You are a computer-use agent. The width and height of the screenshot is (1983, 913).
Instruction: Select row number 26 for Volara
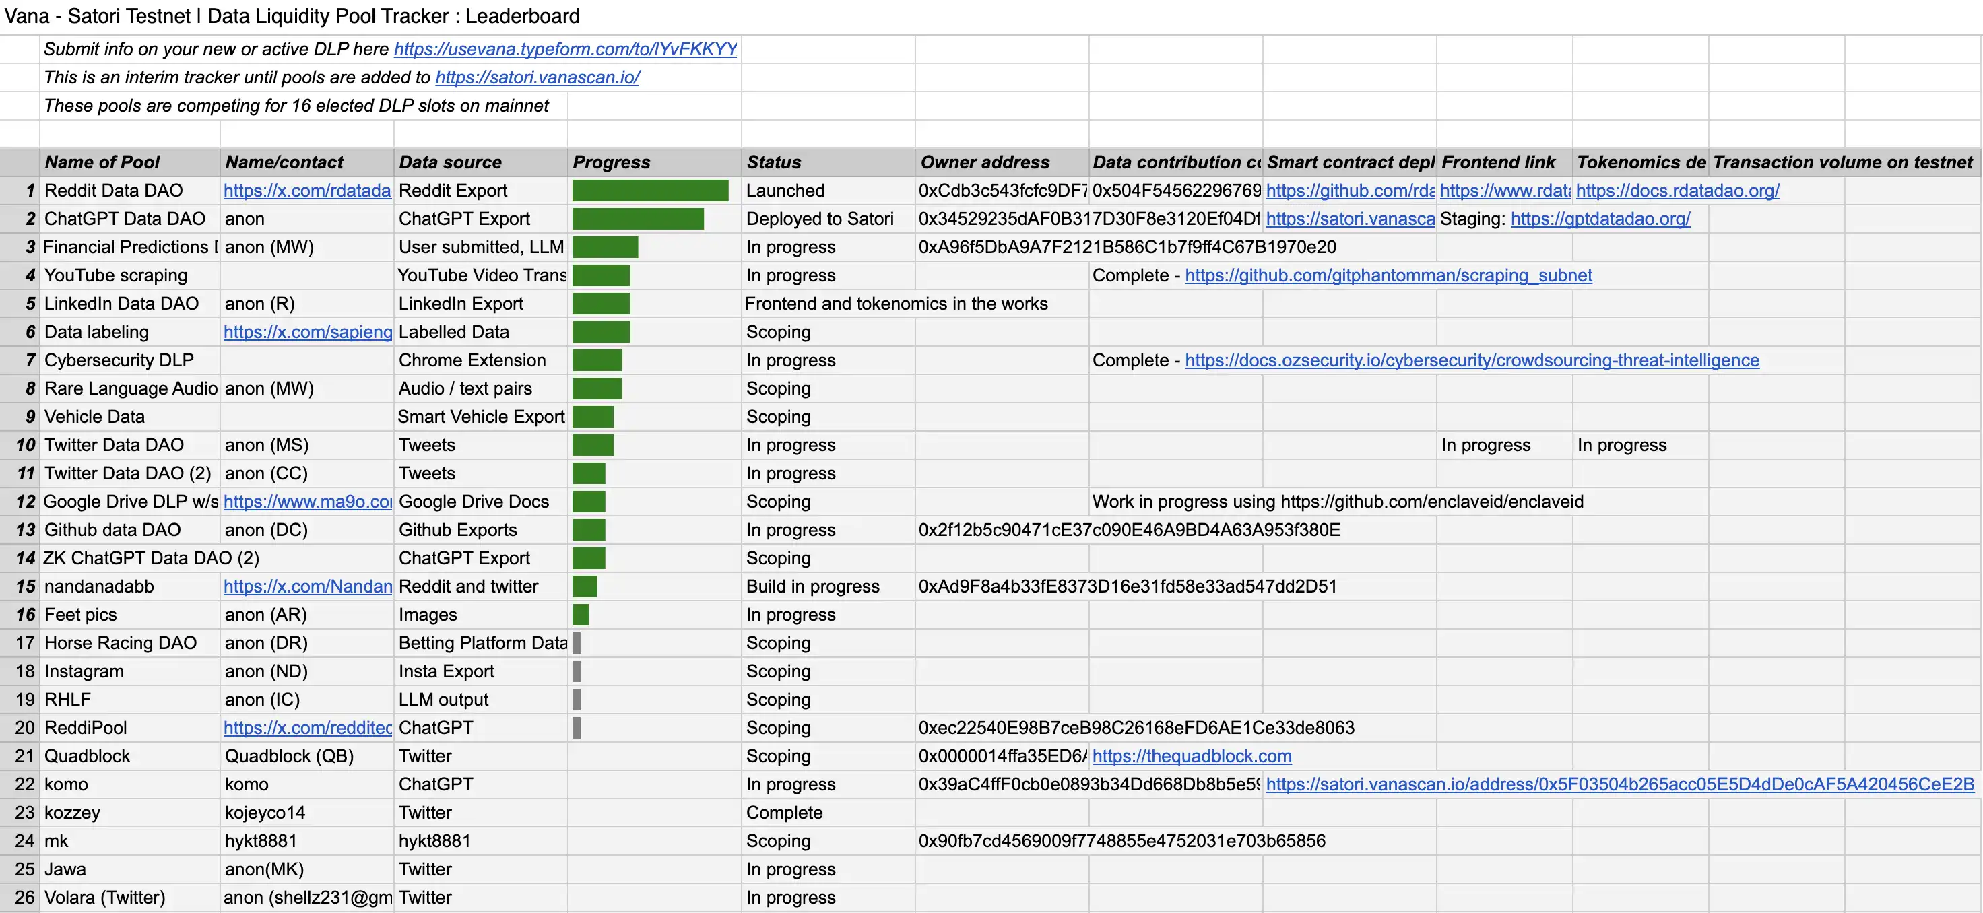pos(24,898)
